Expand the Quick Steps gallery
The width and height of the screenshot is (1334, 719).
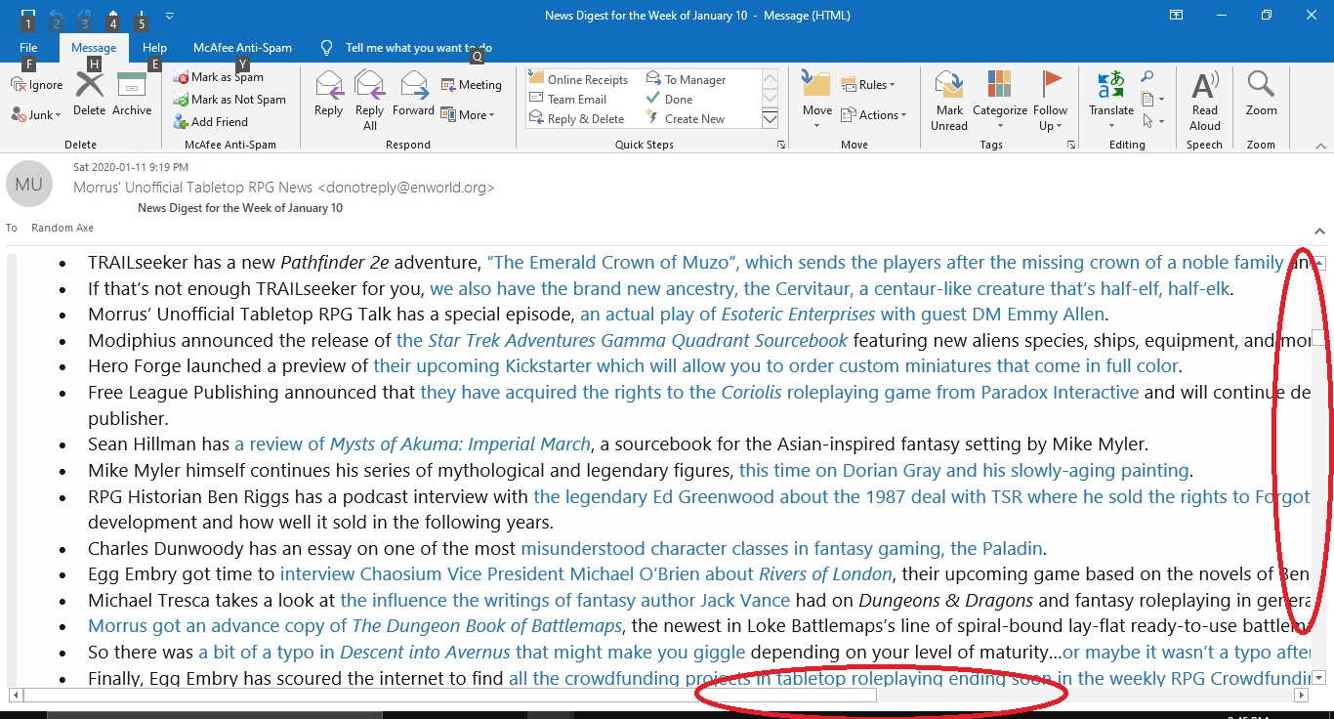pos(770,118)
